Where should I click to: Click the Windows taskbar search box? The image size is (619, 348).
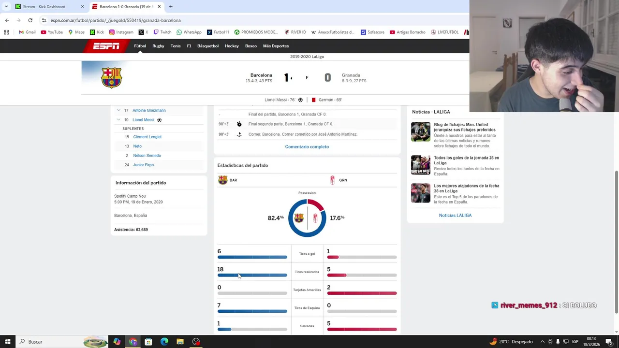(62, 342)
